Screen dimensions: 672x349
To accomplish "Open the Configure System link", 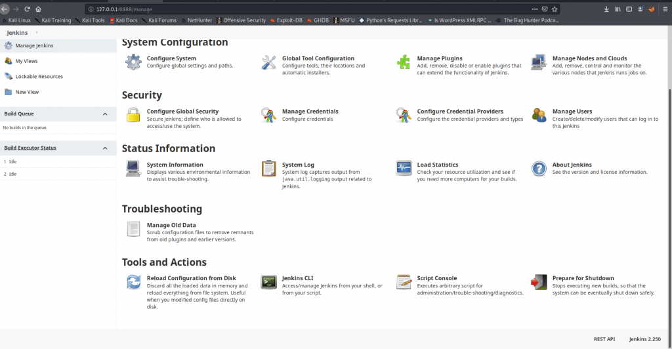I will pyautogui.click(x=171, y=58).
